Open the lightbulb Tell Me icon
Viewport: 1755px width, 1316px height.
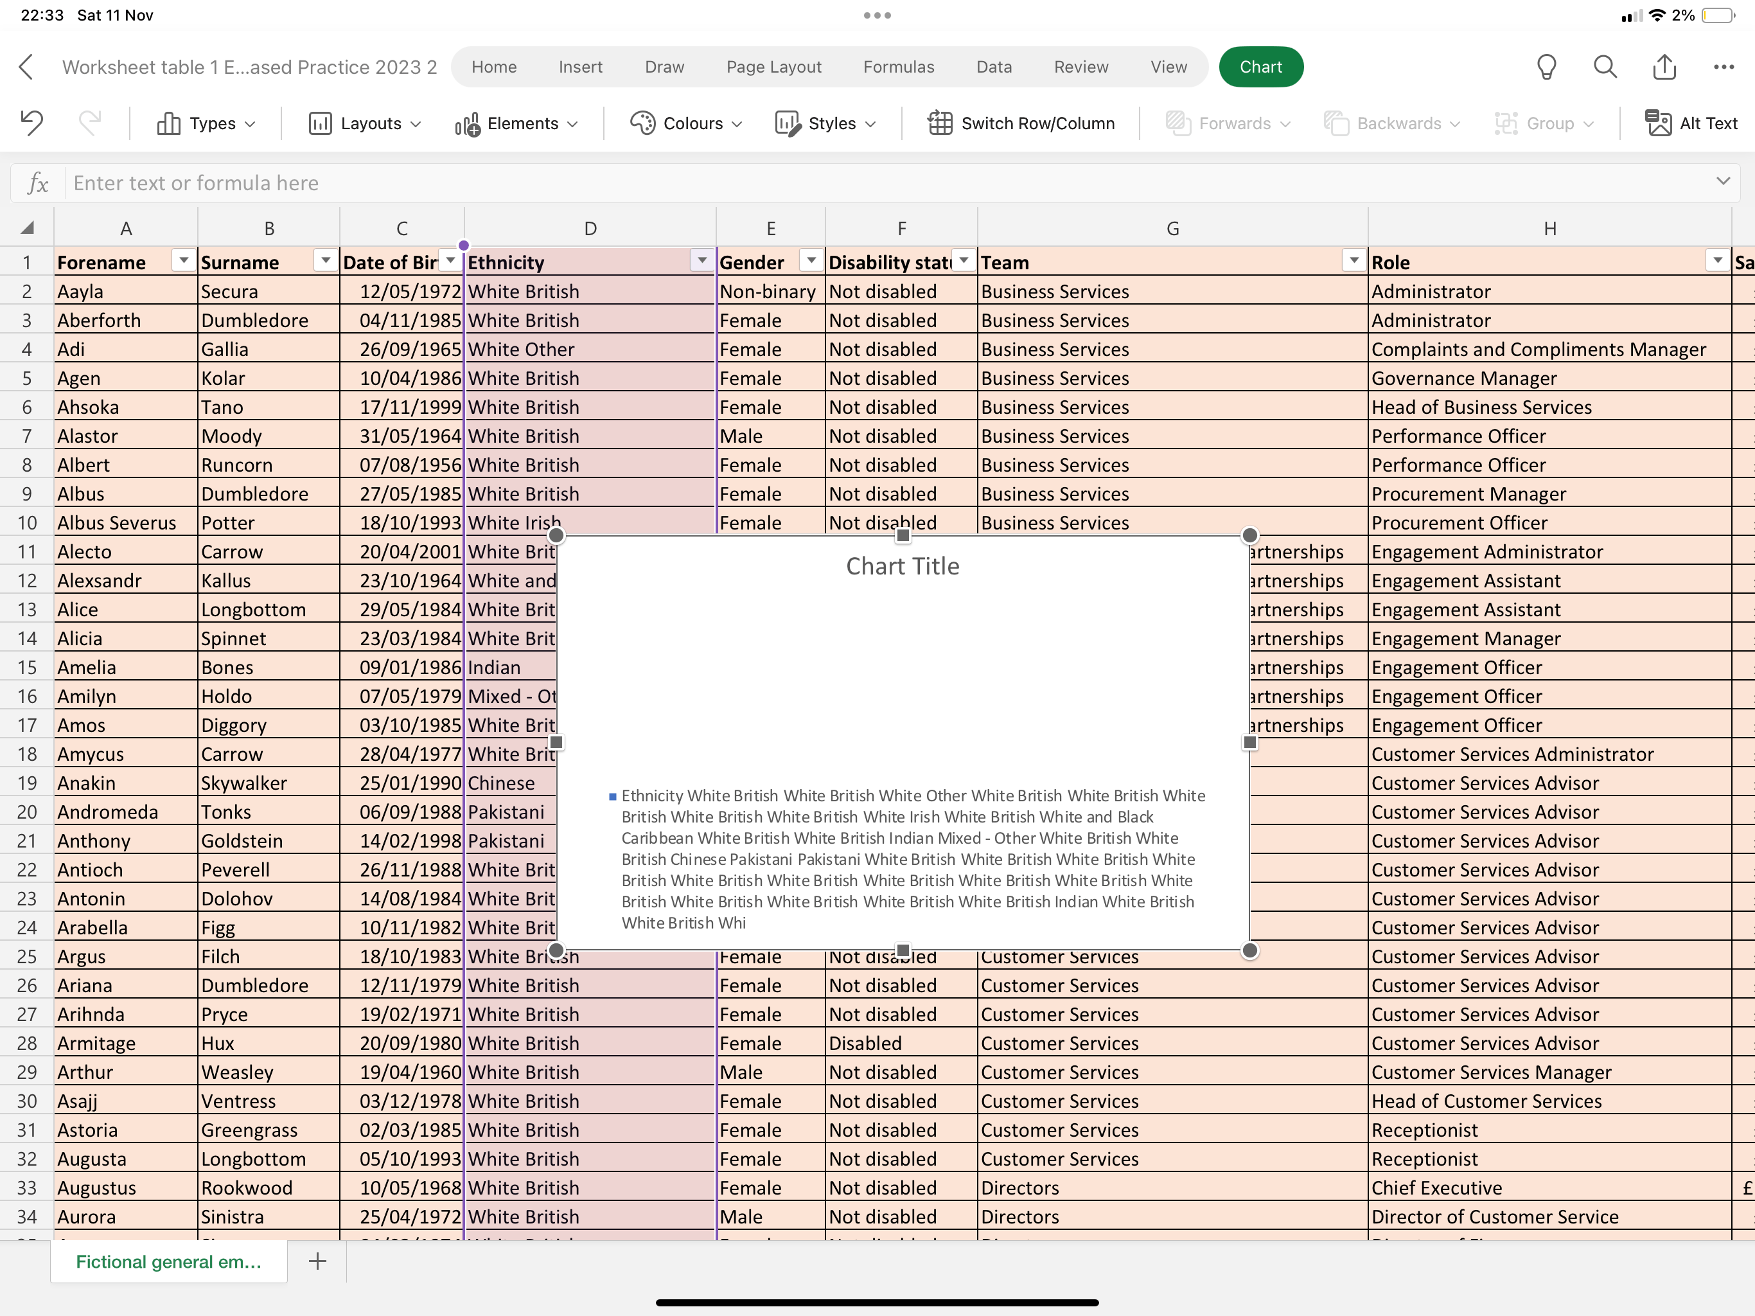[x=1546, y=67]
